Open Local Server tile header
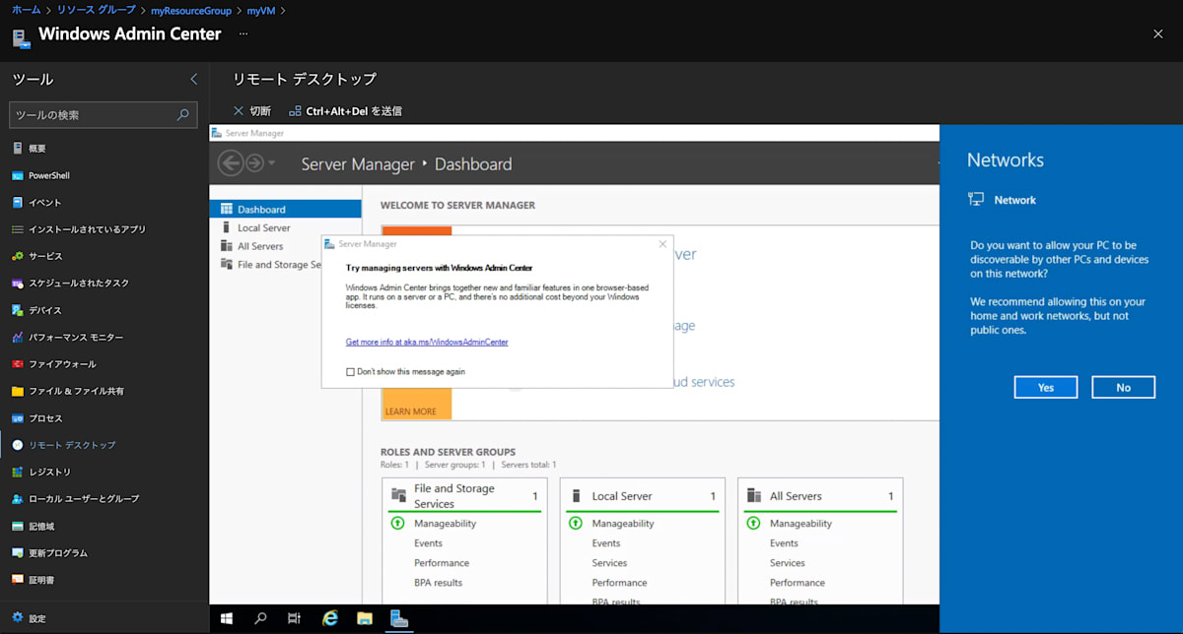This screenshot has width=1183, height=634. point(643,496)
